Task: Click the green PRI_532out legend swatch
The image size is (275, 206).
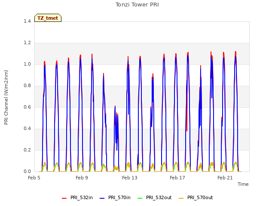Action: (x=140, y=198)
